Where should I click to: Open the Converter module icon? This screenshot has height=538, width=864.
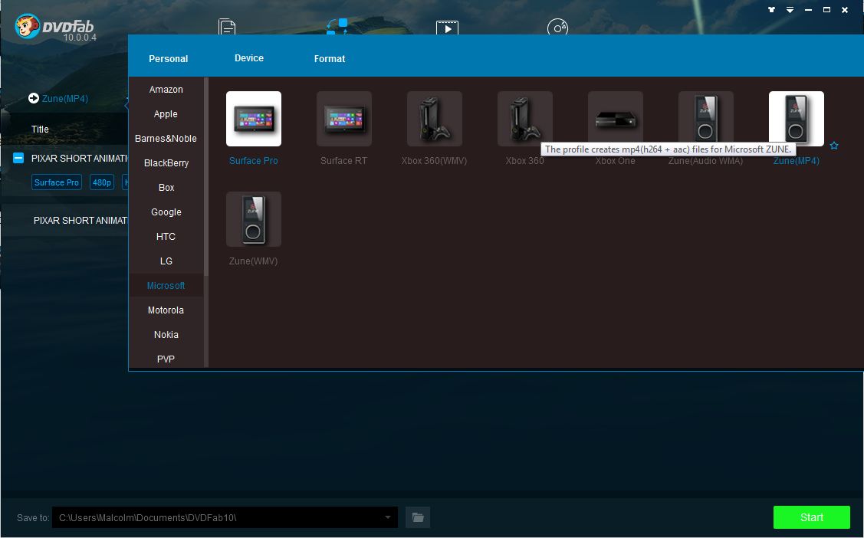coord(447,27)
